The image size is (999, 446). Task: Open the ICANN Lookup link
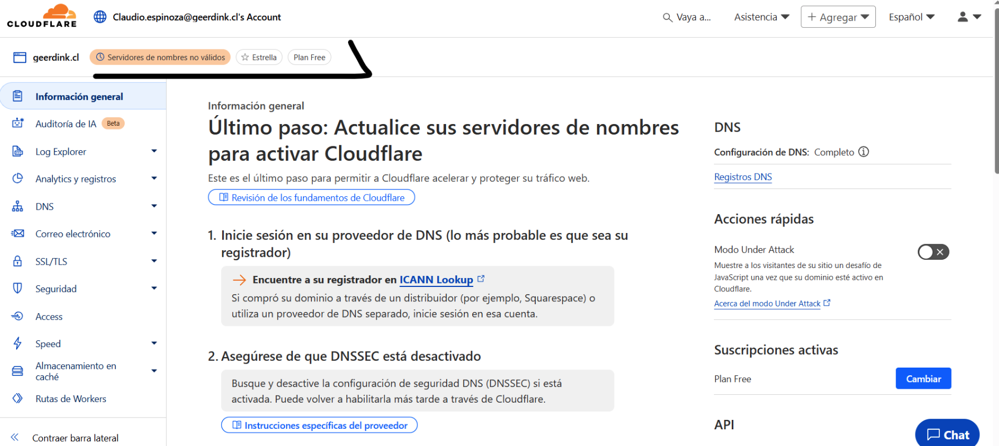point(437,280)
